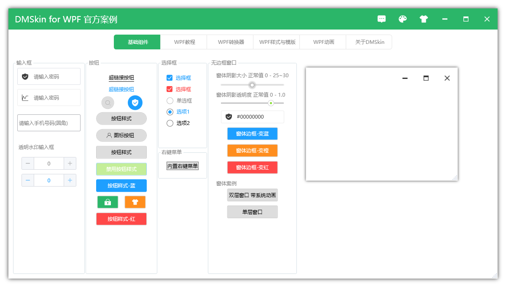506x287 pixels.
Task: Open the color palette theme icon
Action: click(x=403, y=19)
